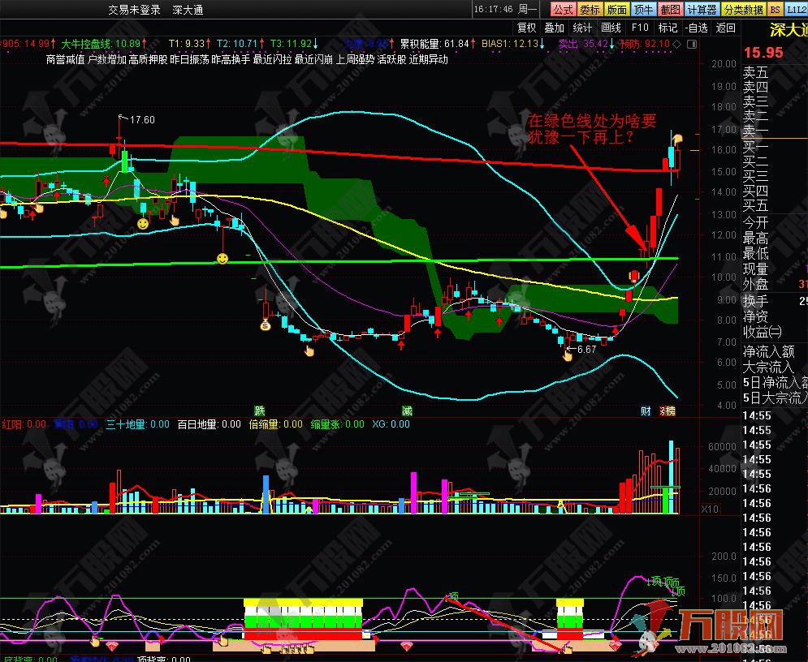
Task: Open the 委标 toolbar button
Action: point(590,9)
